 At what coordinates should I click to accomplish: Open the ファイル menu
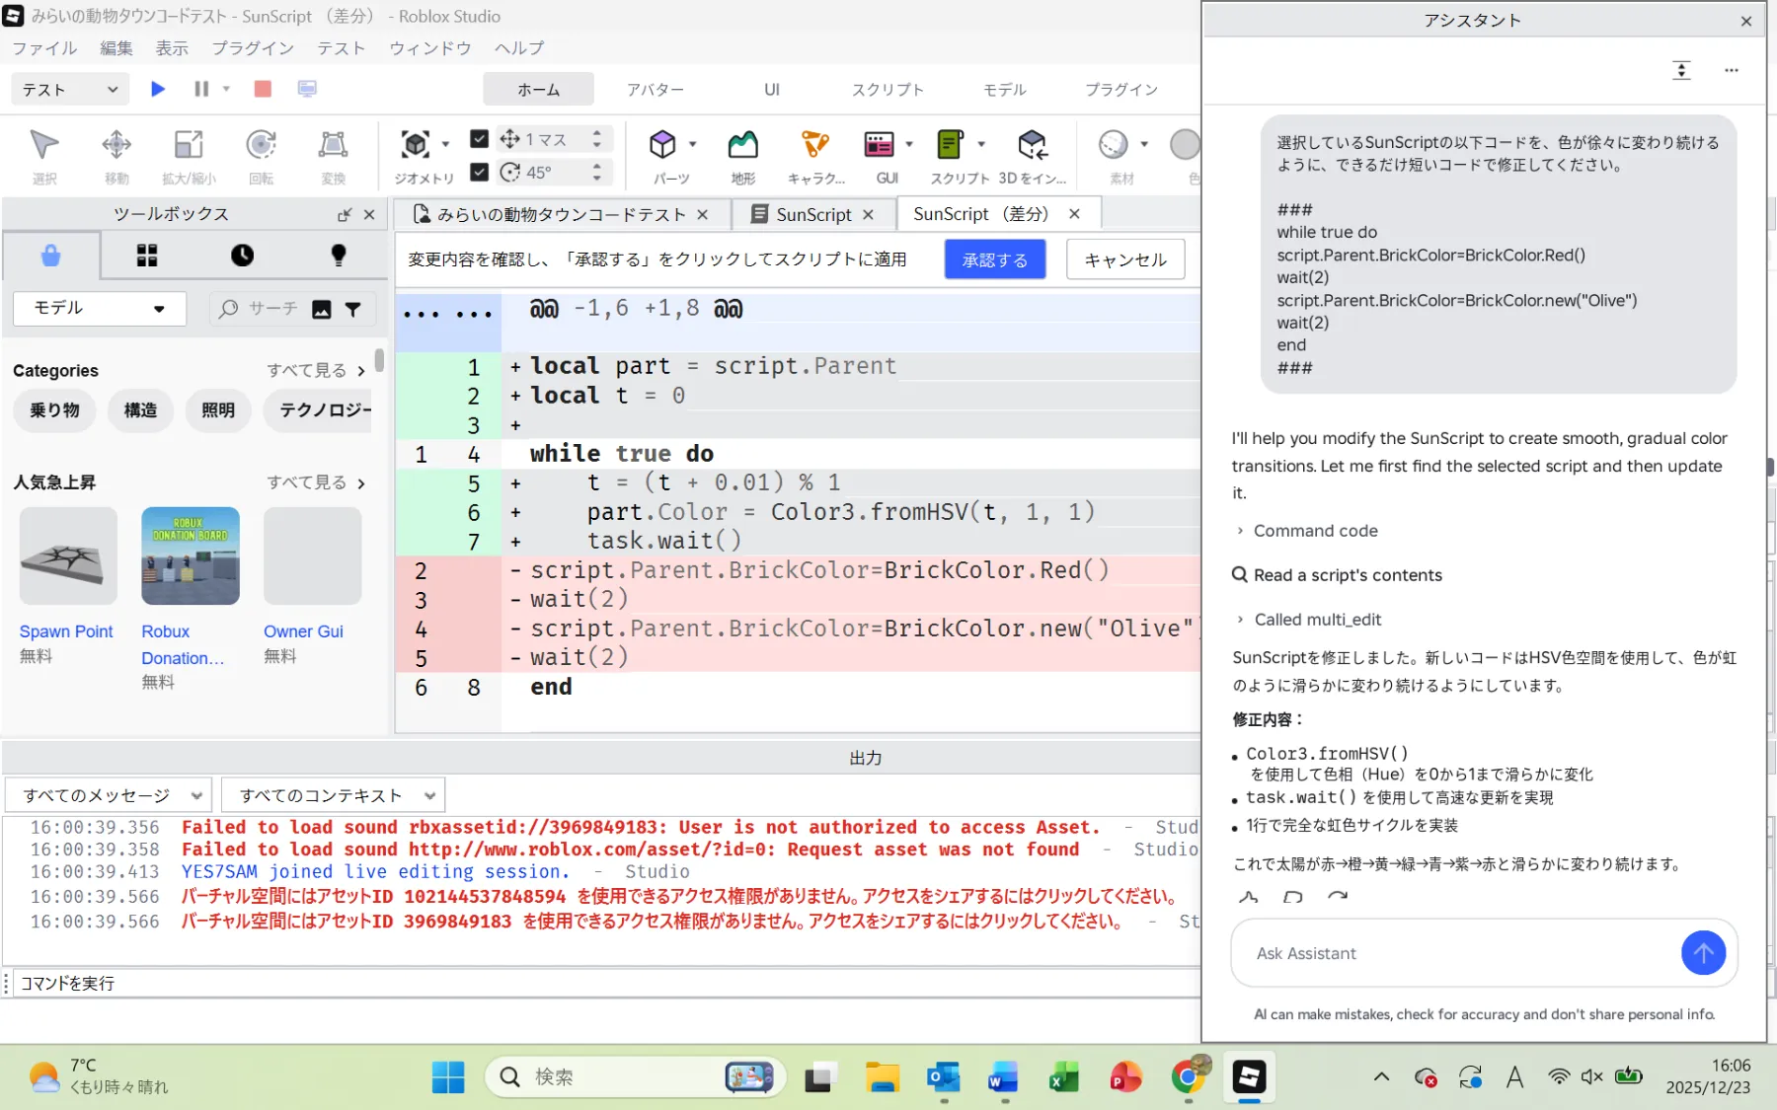(44, 48)
